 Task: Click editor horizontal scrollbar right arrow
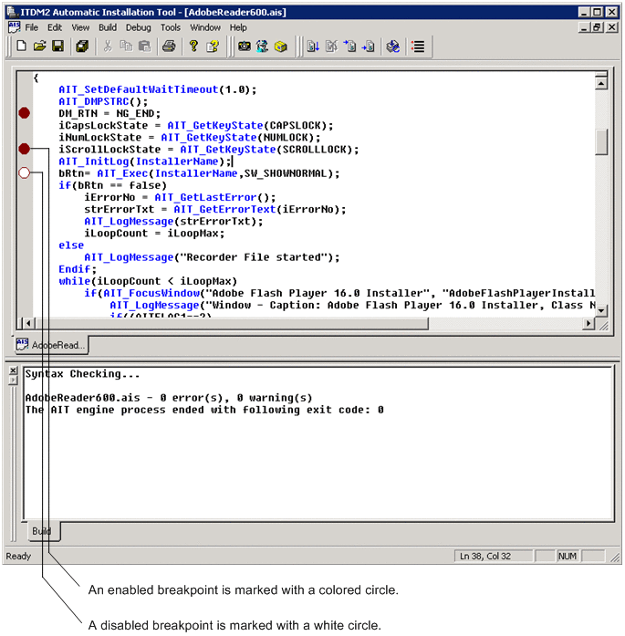(x=589, y=323)
